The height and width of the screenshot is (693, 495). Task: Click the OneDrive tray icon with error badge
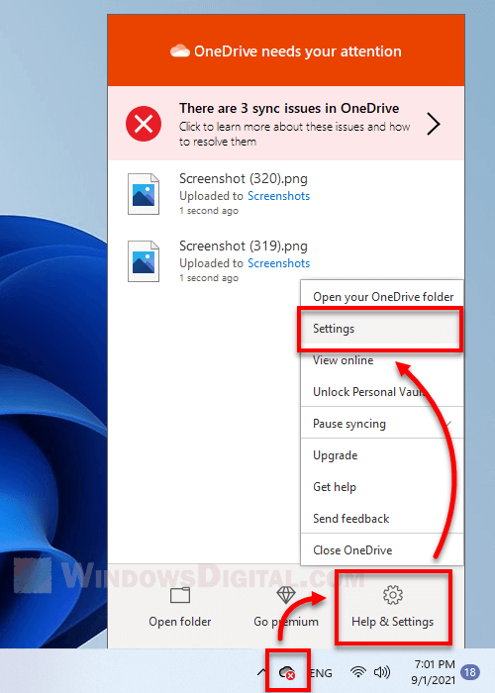(x=287, y=673)
